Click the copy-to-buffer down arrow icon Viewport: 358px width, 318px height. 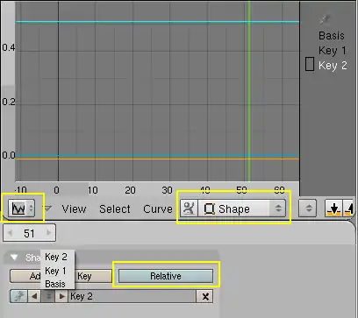point(334,208)
